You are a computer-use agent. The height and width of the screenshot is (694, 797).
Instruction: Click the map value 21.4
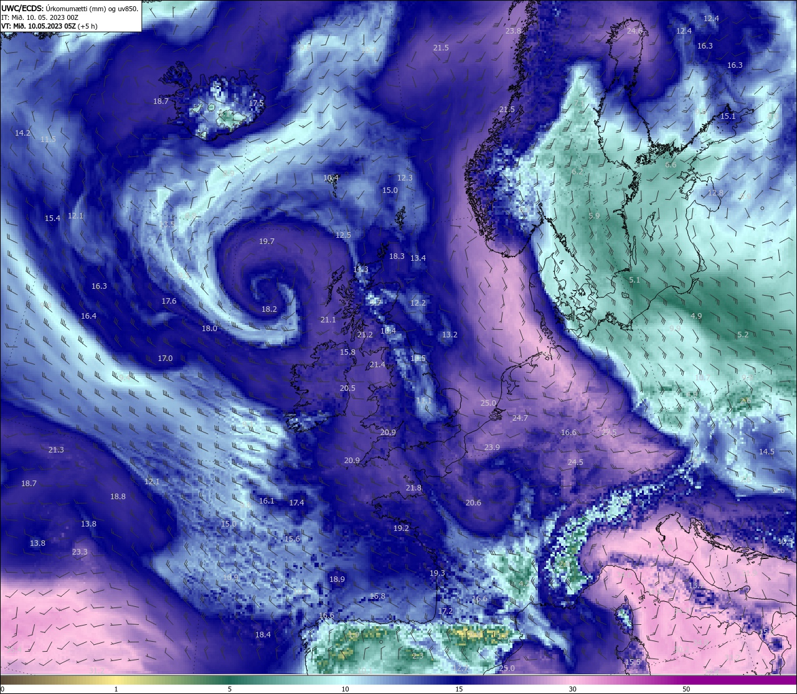pyautogui.click(x=377, y=365)
